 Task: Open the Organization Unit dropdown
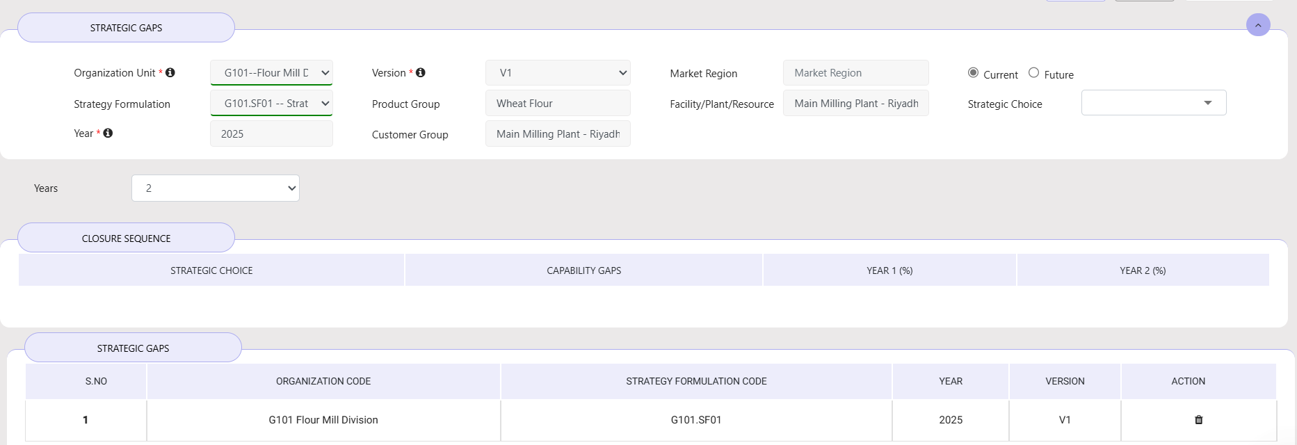[x=271, y=73]
